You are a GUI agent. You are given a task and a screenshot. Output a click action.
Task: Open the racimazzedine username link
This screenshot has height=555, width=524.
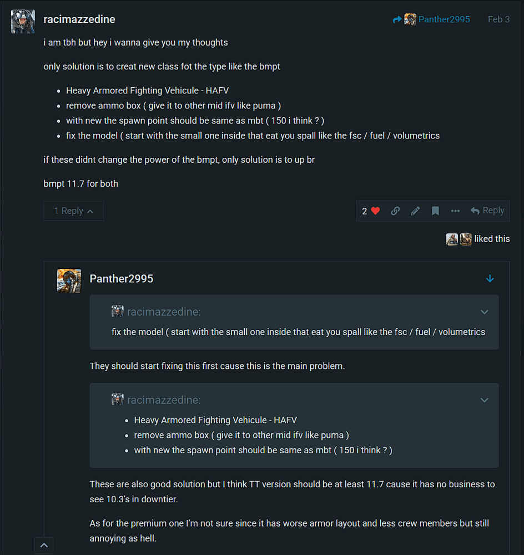[x=79, y=19]
